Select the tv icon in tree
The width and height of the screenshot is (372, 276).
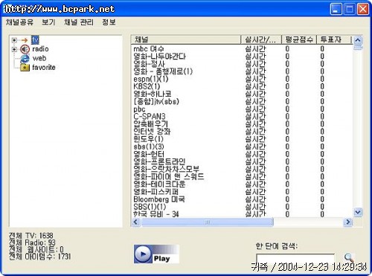tap(25, 40)
